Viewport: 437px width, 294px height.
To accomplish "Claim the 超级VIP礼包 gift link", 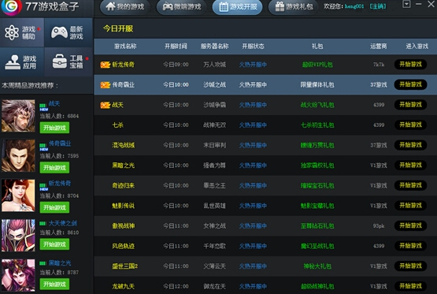I will [317, 65].
